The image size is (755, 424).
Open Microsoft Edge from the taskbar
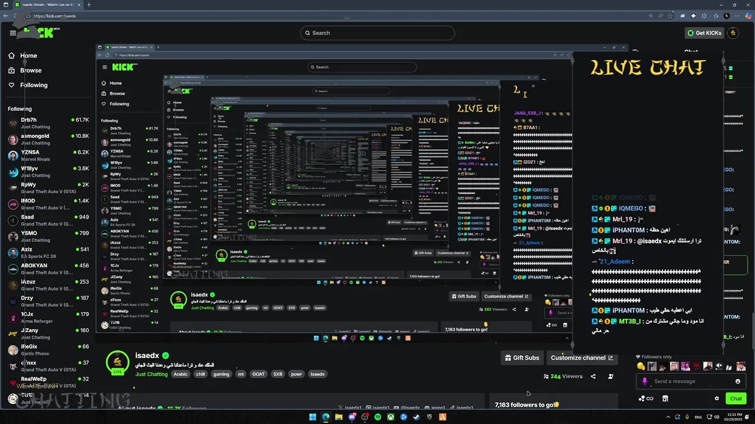coord(326,417)
